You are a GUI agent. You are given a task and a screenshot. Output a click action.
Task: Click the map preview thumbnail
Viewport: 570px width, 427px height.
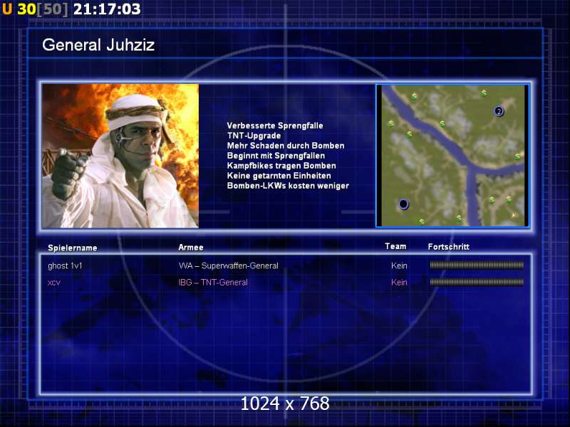click(452, 156)
